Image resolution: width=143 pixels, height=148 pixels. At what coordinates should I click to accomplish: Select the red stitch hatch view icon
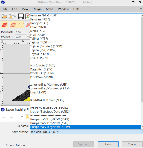pos(13,25)
